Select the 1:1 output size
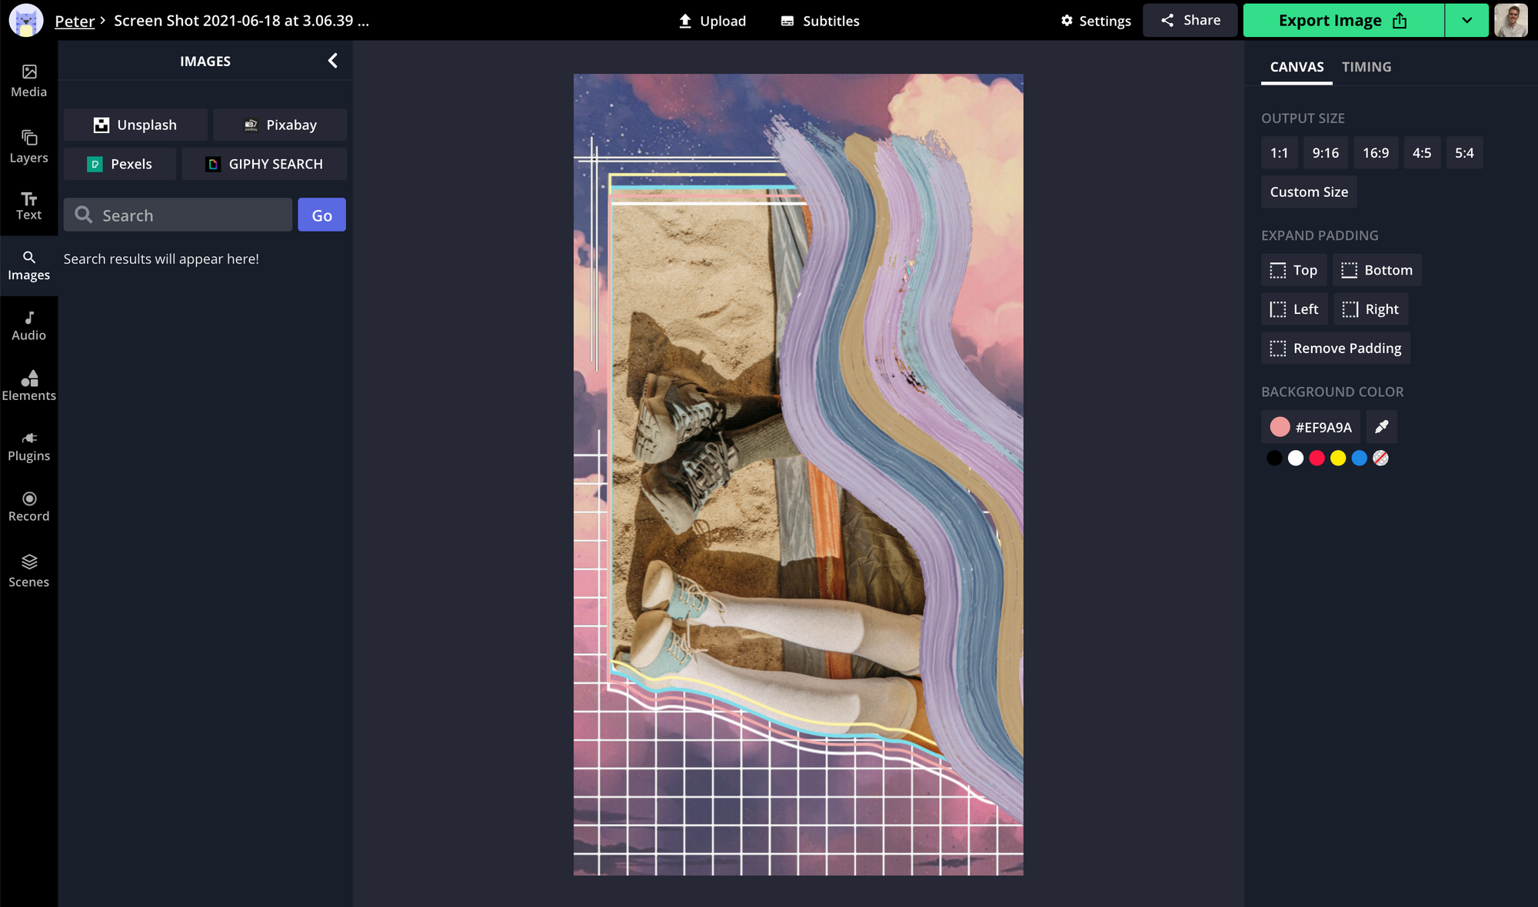 click(x=1279, y=153)
